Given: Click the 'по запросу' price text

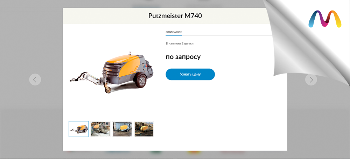Looking at the screenshot, I should coord(183,57).
